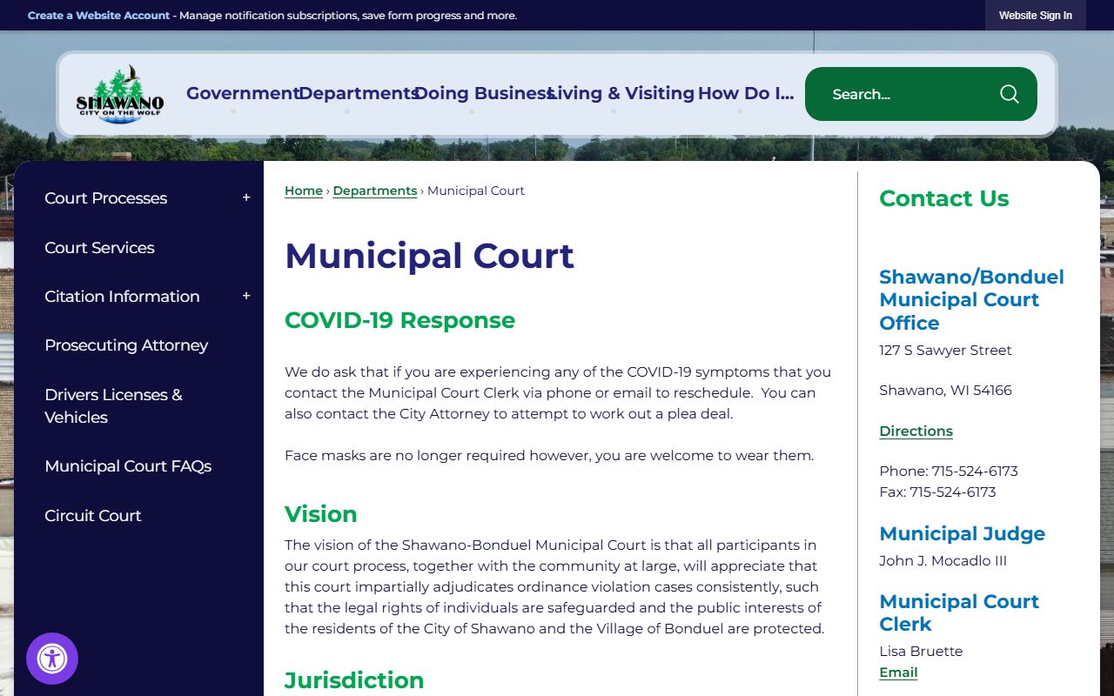This screenshot has width=1114, height=696.
Task: Open the How Do I... menu
Action: coord(746,94)
